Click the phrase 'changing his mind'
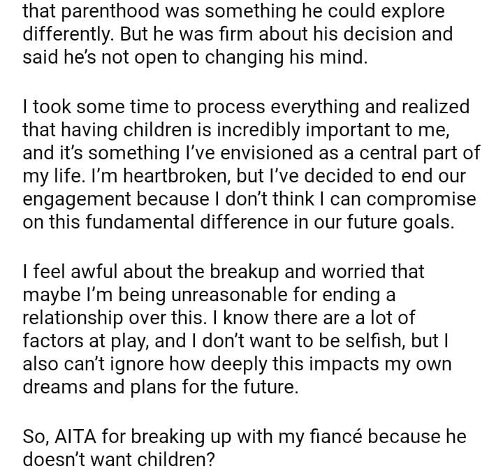This screenshot has width=503, height=471. [x=290, y=57]
